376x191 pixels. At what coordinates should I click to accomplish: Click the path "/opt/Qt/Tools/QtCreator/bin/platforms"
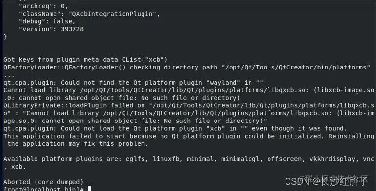pos(296,67)
